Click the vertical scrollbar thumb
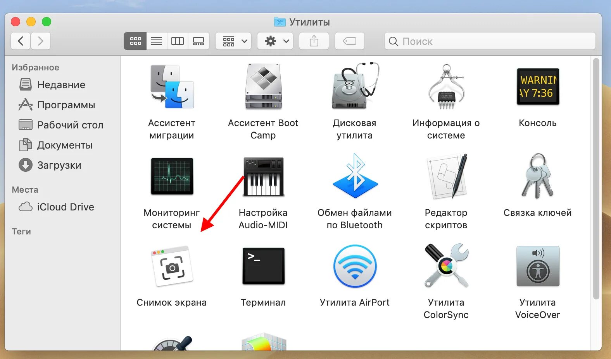The width and height of the screenshot is (611, 359). click(x=596, y=179)
